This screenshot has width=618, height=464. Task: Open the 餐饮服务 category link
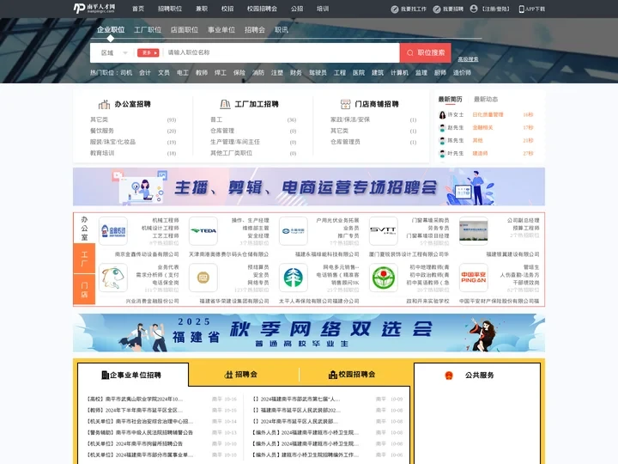coord(101,131)
